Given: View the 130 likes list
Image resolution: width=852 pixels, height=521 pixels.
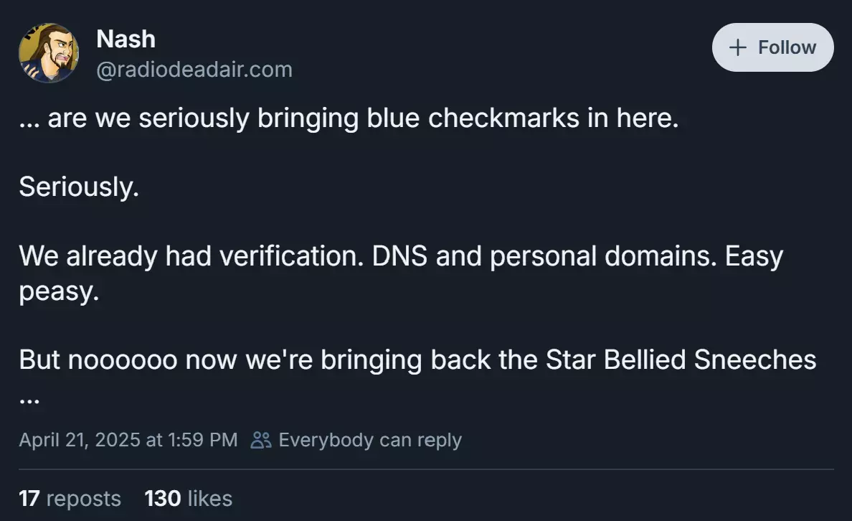Looking at the screenshot, I should (189, 498).
